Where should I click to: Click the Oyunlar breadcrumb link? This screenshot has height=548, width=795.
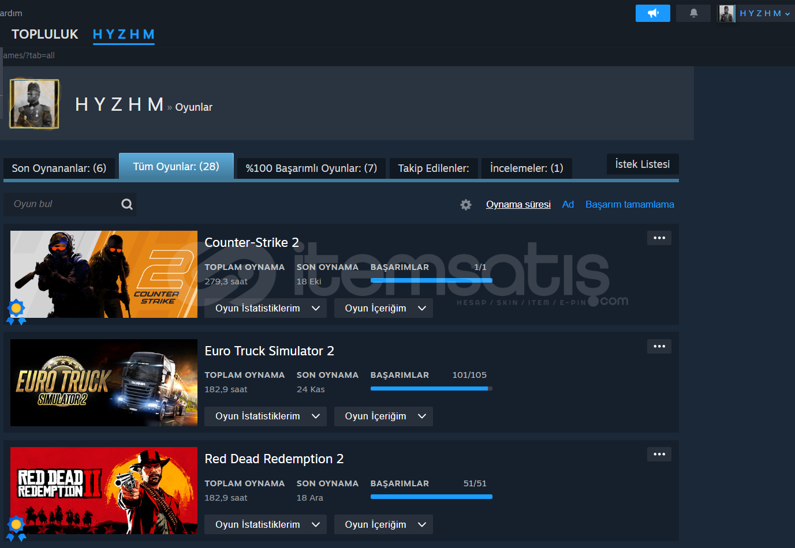coord(194,107)
